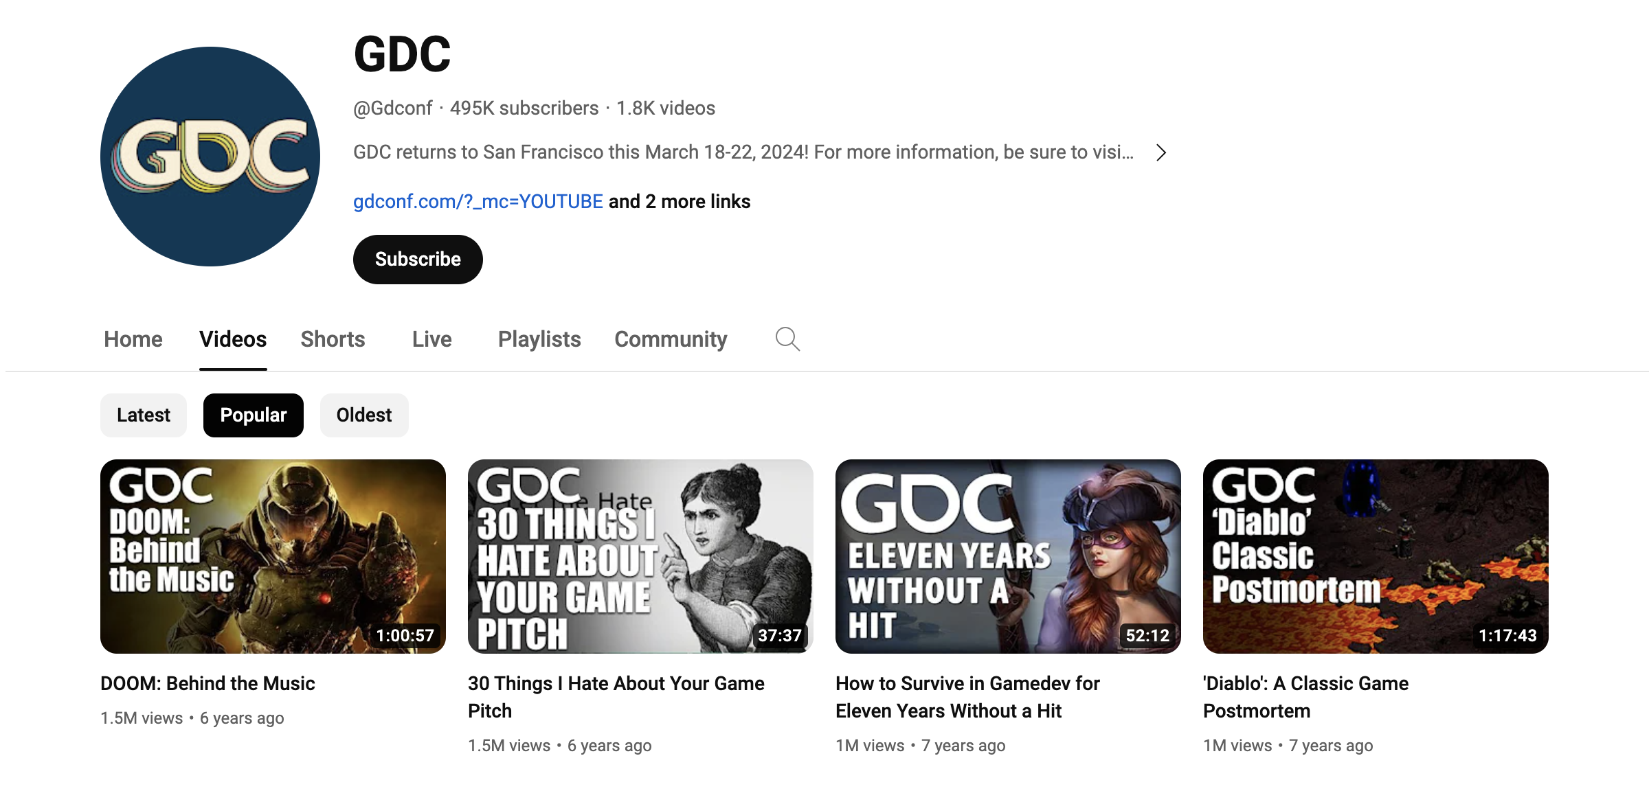Screen dimensions: 1649x802
Task: Open the 30 Things I Hate thumbnail
Action: coord(640,556)
